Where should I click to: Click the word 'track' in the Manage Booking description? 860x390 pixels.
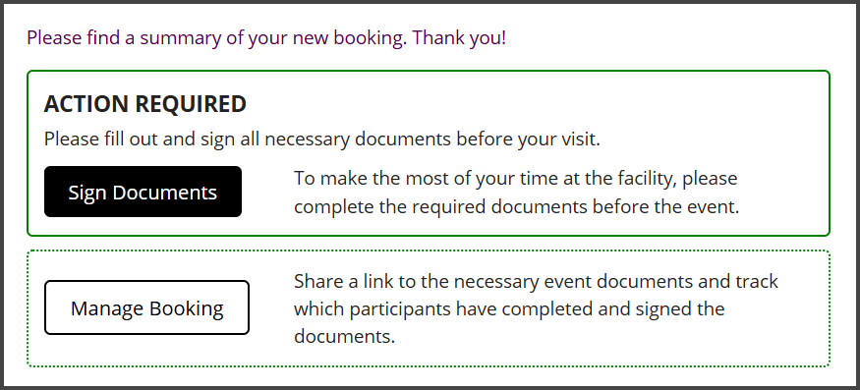coord(757,281)
